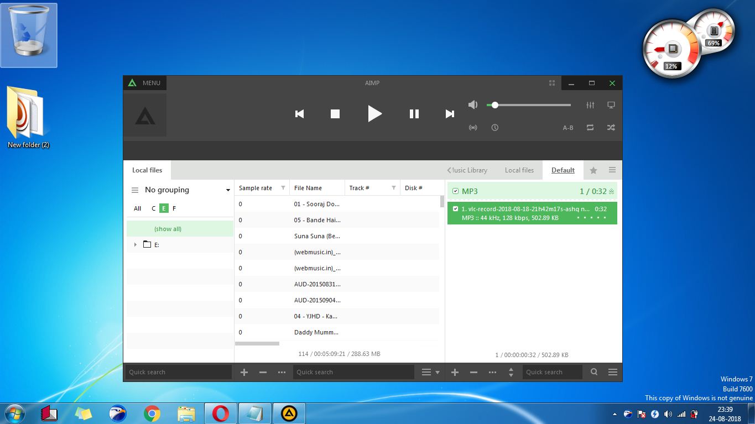
Task: Click the (show all) filter link
Action: pos(167,228)
